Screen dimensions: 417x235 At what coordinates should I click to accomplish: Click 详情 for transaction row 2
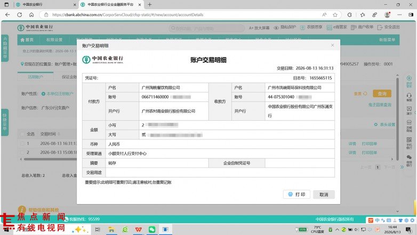click(352, 153)
